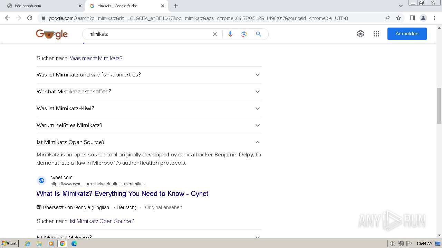Open 'What Is Mimikatz? Everything You Need to Know' result
The height and width of the screenshot is (248, 442).
[122, 194]
